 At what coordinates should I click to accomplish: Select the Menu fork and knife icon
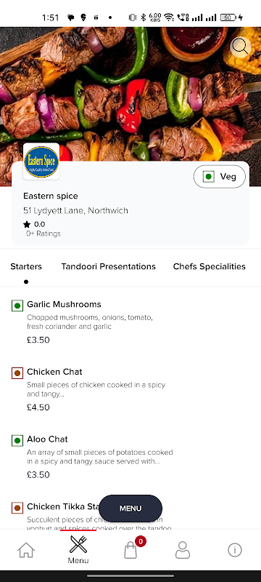(78, 544)
